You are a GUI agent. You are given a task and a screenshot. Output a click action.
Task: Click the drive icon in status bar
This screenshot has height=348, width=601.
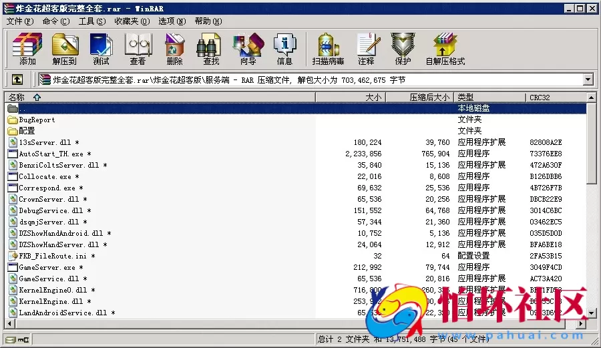tap(11, 339)
